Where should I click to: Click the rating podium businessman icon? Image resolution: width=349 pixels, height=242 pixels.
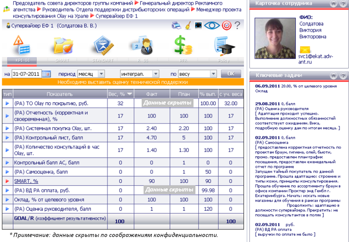143,46
